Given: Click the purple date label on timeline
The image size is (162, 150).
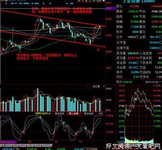Looking at the screenshot, I should pyautogui.click(x=8, y=142).
